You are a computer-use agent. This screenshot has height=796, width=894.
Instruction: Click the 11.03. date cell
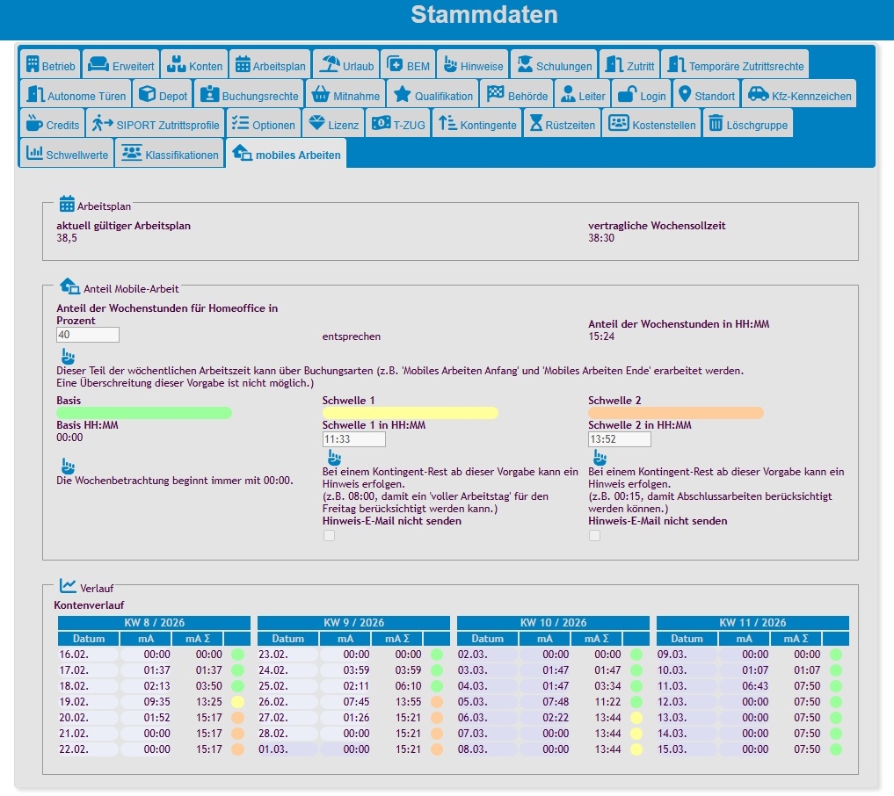(687, 686)
